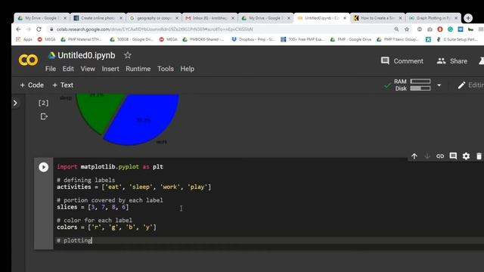The height and width of the screenshot is (272, 484).
Task: Open the Colab CO logo home
Action: point(28,60)
